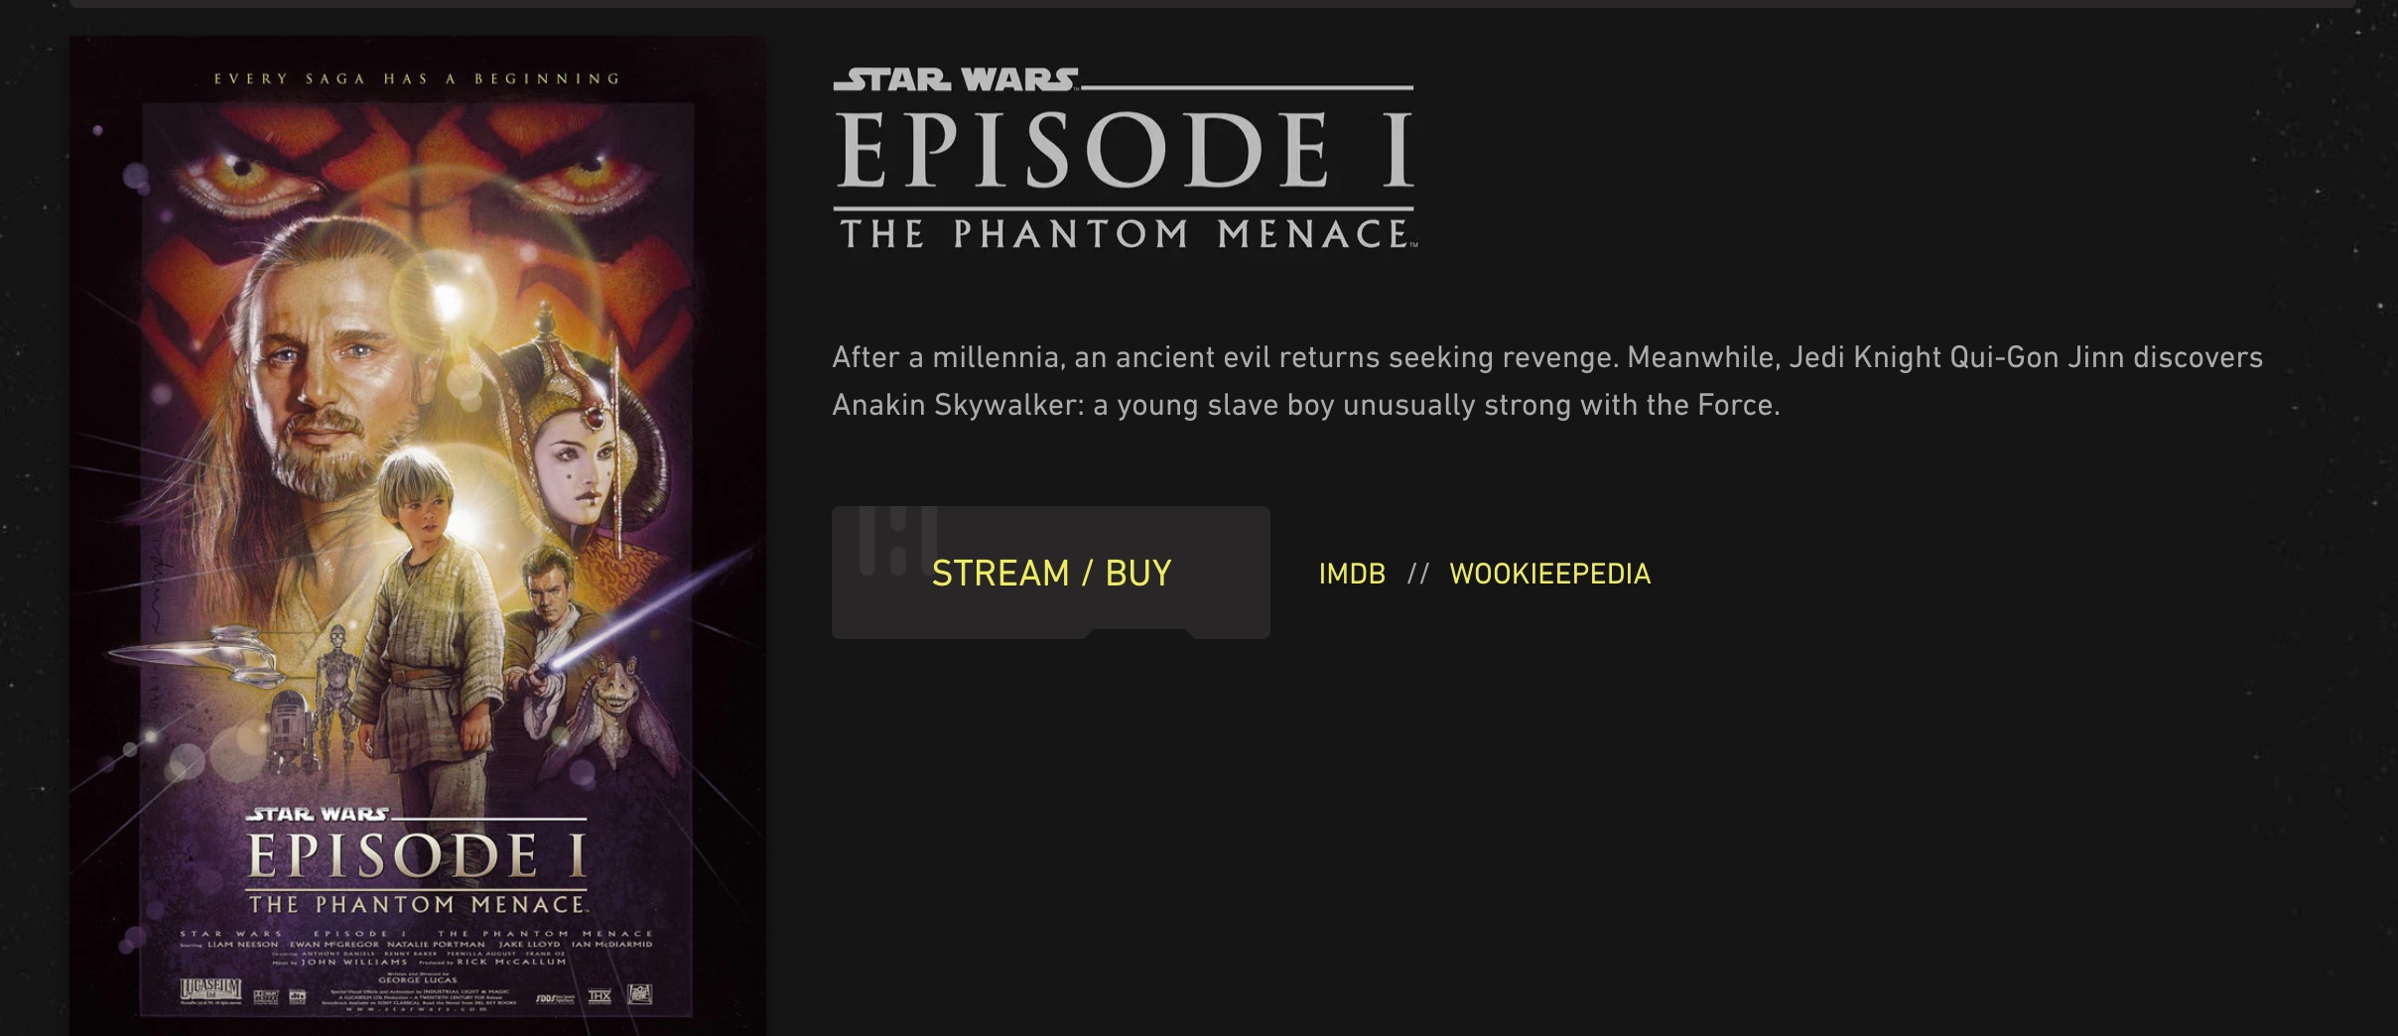The height and width of the screenshot is (1036, 2398).
Task: Click the film synopsis paragraph
Action: click(1546, 381)
